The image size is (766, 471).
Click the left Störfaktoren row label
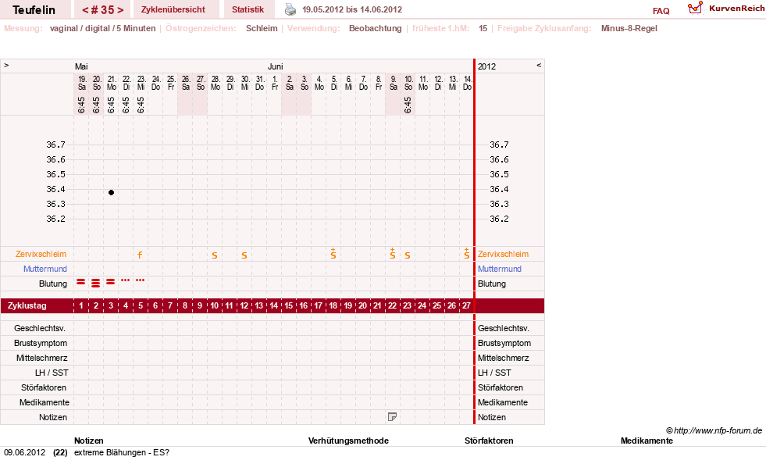(x=44, y=387)
